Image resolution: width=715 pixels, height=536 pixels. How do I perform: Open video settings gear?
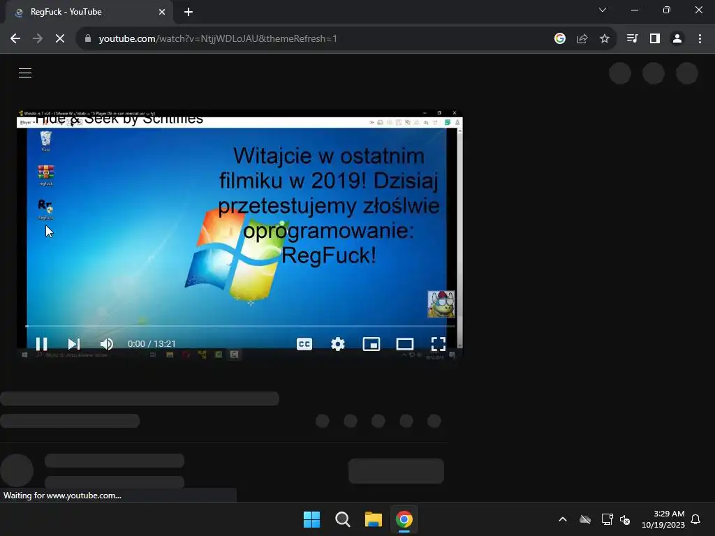pos(337,343)
